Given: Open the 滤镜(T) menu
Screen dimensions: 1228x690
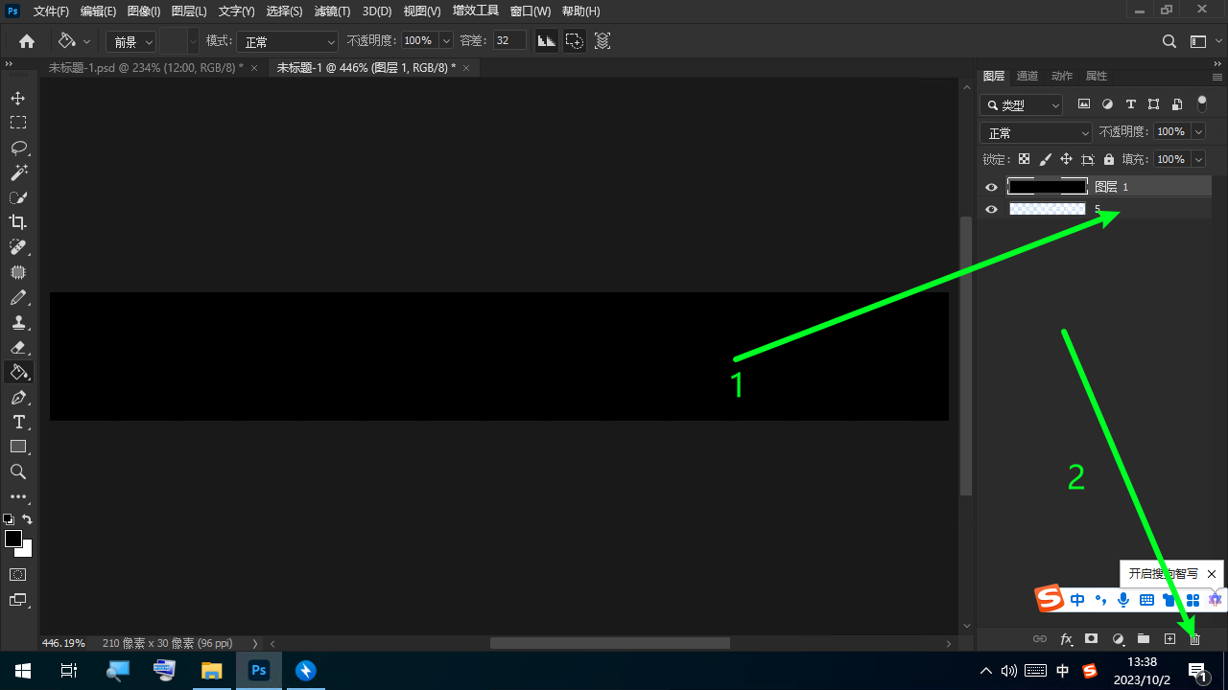Looking at the screenshot, I should pos(332,11).
